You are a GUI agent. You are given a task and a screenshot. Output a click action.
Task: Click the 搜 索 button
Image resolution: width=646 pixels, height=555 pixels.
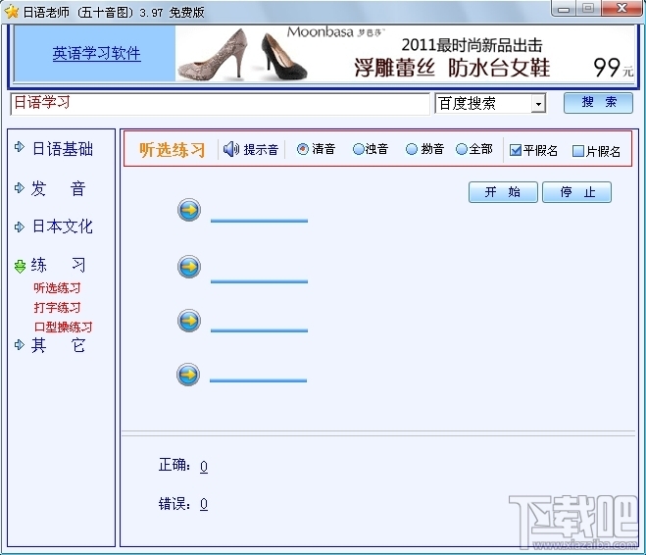point(598,103)
